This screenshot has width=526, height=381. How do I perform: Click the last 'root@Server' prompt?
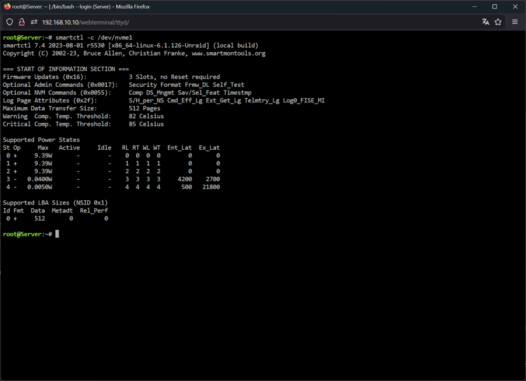pos(22,234)
